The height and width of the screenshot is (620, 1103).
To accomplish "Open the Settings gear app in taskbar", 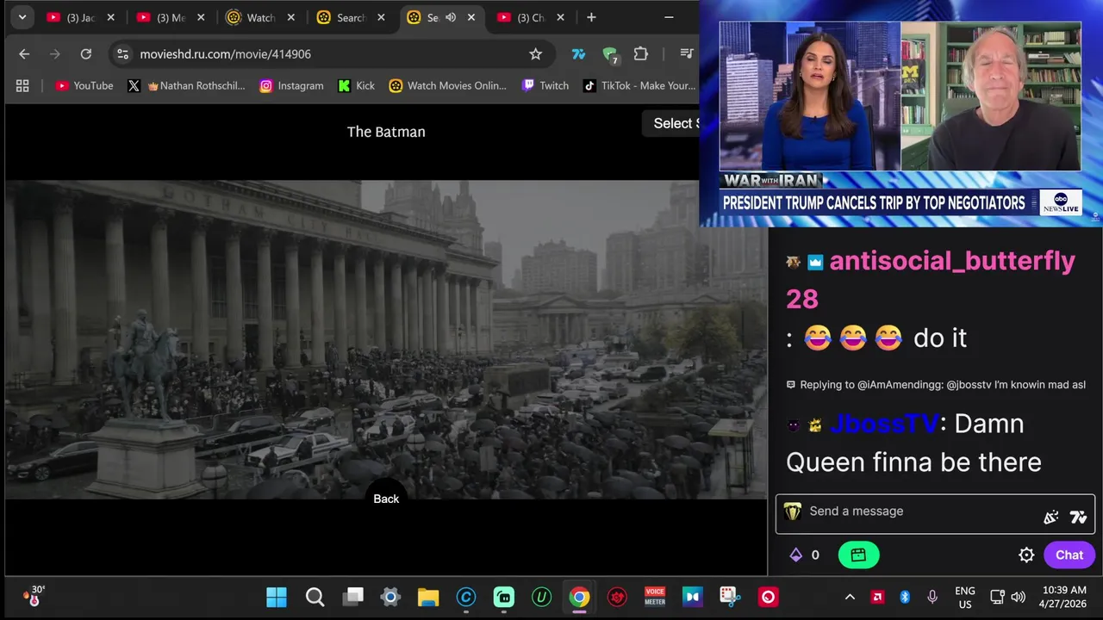I will [x=390, y=597].
